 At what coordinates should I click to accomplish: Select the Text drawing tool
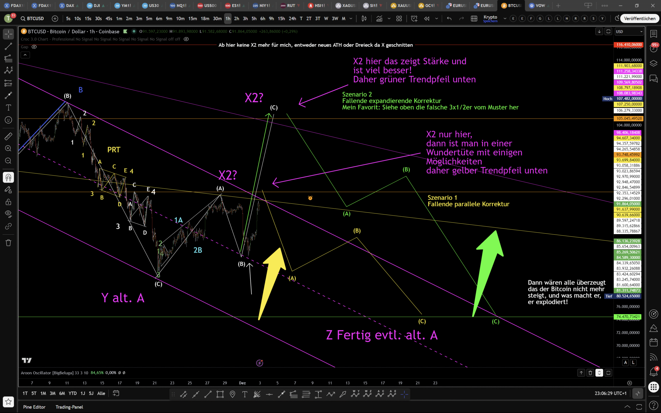click(8, 108)
